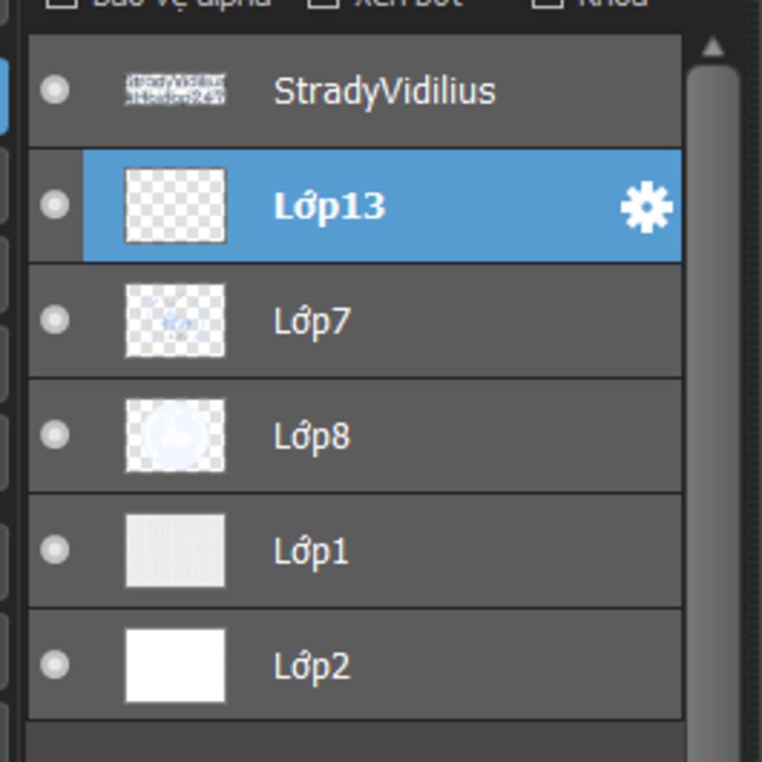This screenshot has width=762, height=762.
Task: Click the white Lớp2 thumbnail
Action: click(x=176, y=665)
